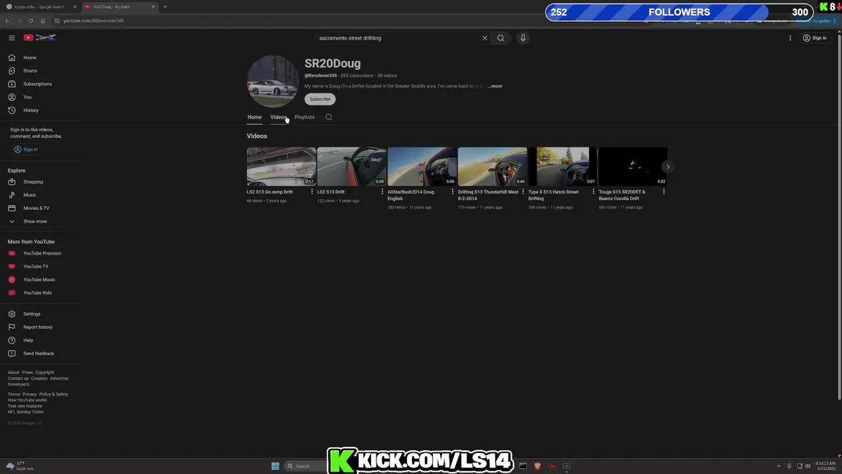The width and height of the screenshot is (842, 474).
Task: Open History in the sidebar
Action: click(39, 110)
